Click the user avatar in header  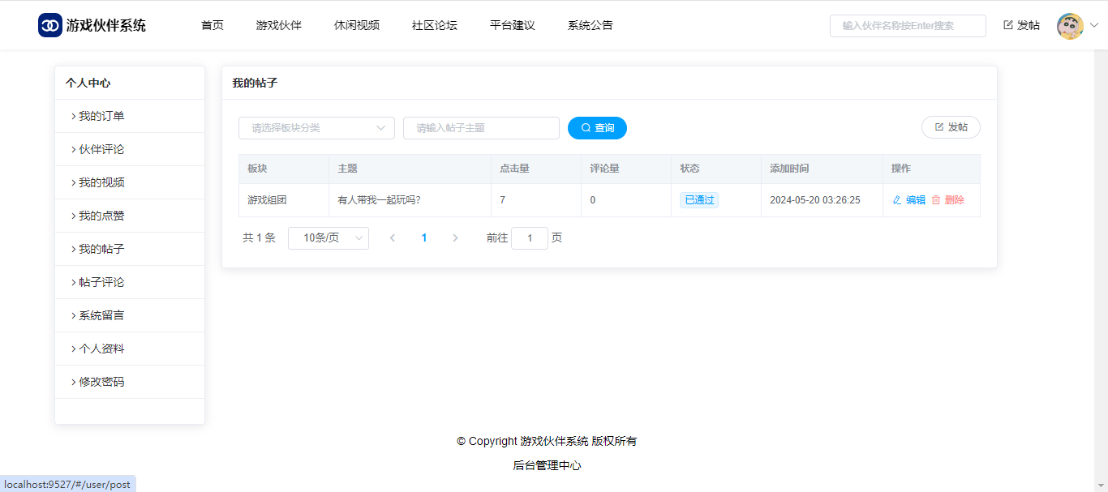coord(1070,26)
